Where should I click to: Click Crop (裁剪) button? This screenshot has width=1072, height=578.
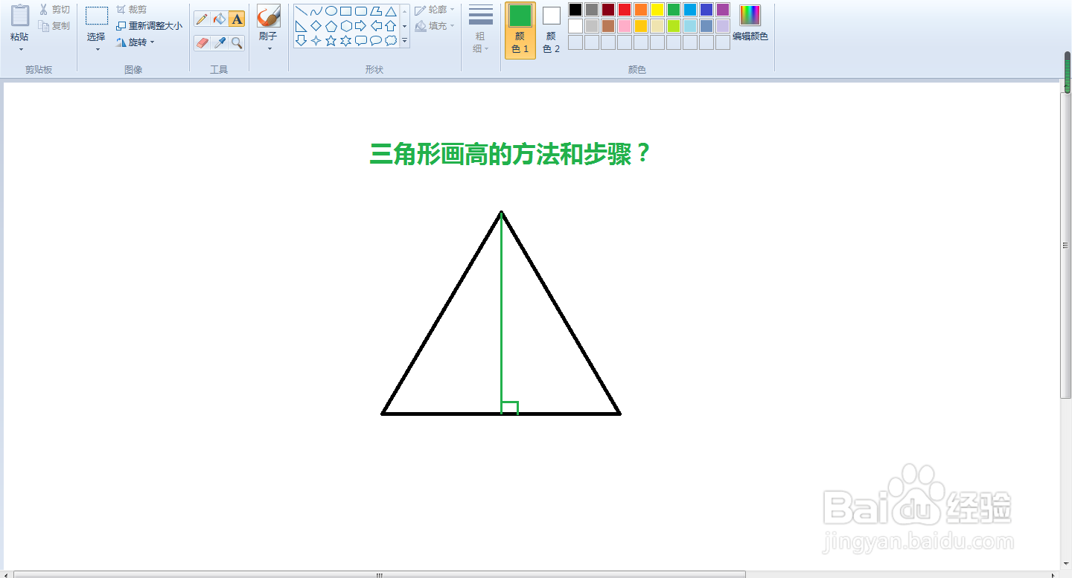tap(132, 10)
